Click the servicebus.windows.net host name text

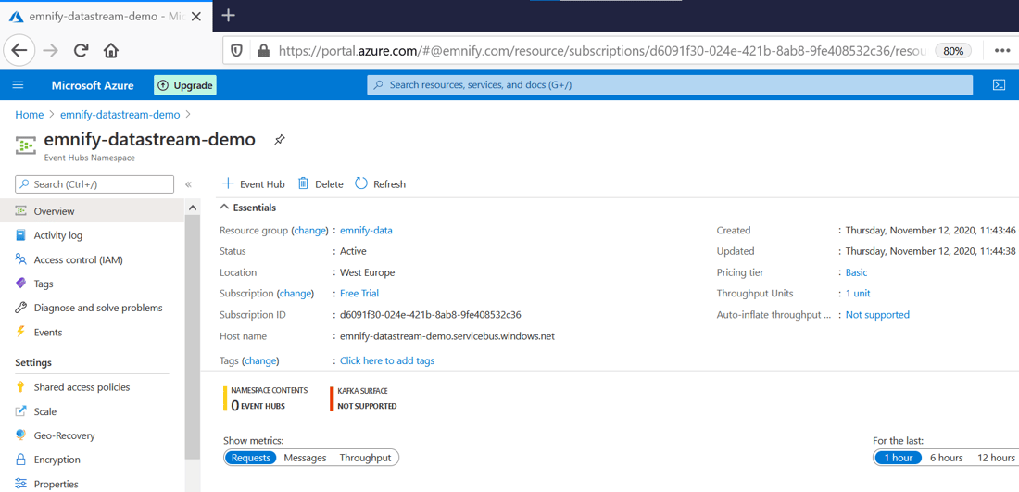pos(447,336)
